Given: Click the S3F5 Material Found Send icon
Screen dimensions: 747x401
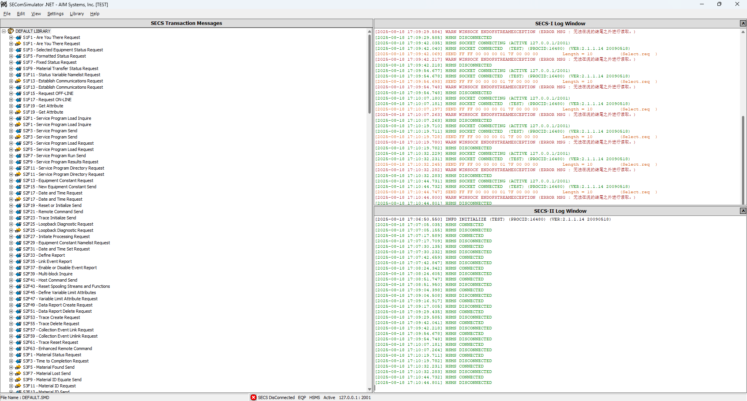Looking at the screenshot, I should click(x=18, y=367).
